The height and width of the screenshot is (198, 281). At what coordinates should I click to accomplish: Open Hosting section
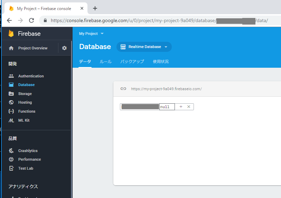[25, 102]
